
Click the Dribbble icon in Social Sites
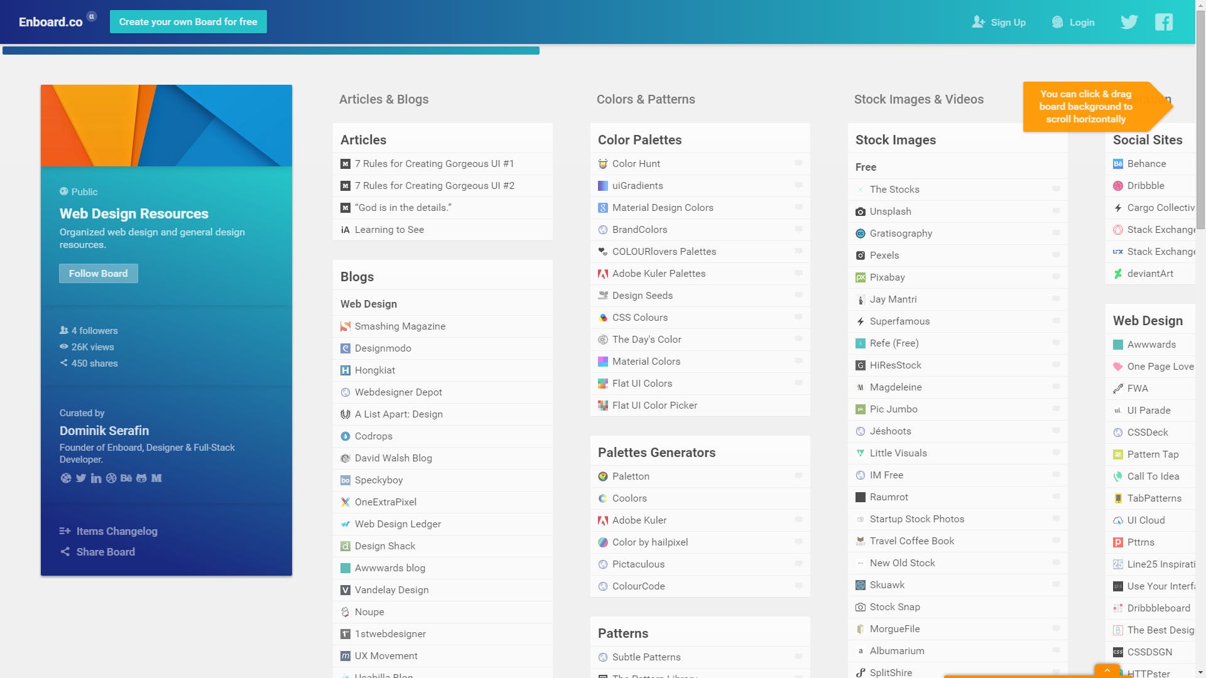tap(1118, 186)
